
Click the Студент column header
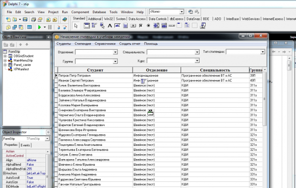point(95,70)
